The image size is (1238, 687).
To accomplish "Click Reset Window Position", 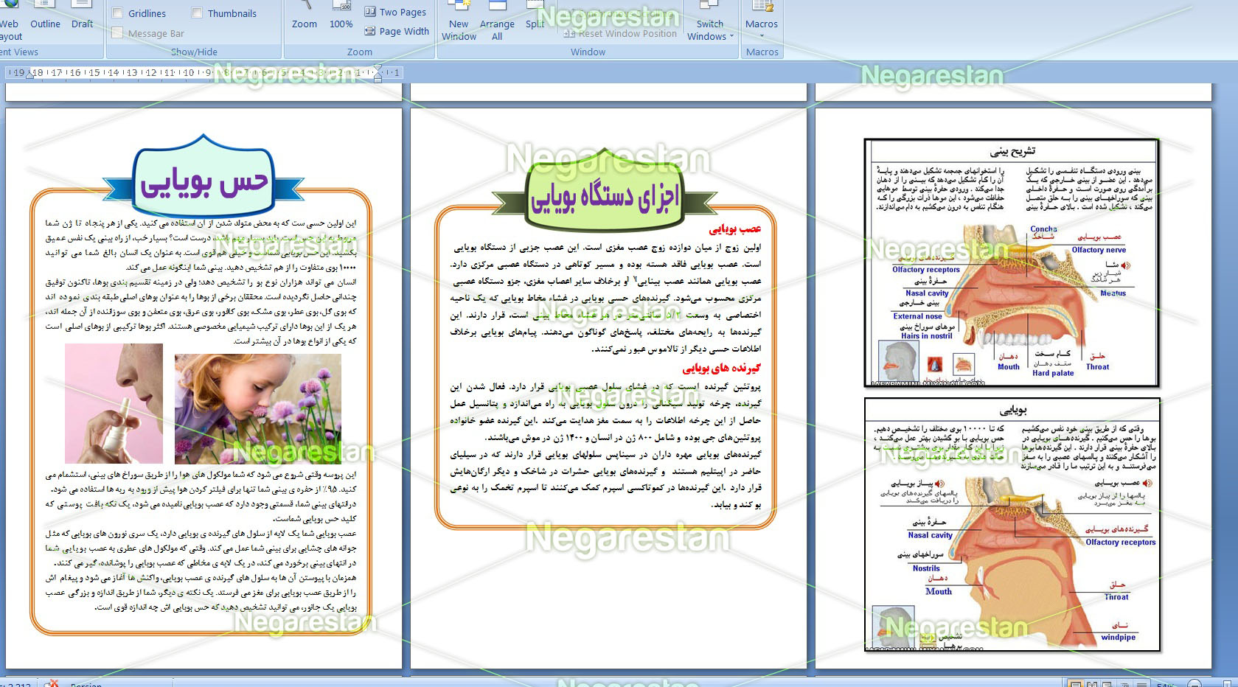I will (620, 33).
